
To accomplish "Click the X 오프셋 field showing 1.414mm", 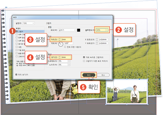I will [x=103, y=40].
